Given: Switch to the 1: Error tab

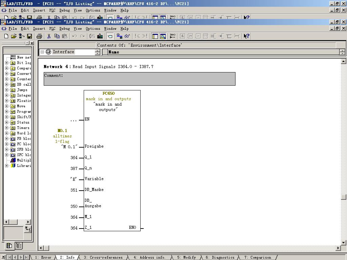Looking at the screenshot, I should click(43, 257).
